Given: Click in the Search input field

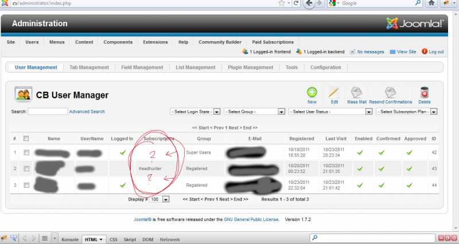Looking at the screenshot, I should [48, 111].
